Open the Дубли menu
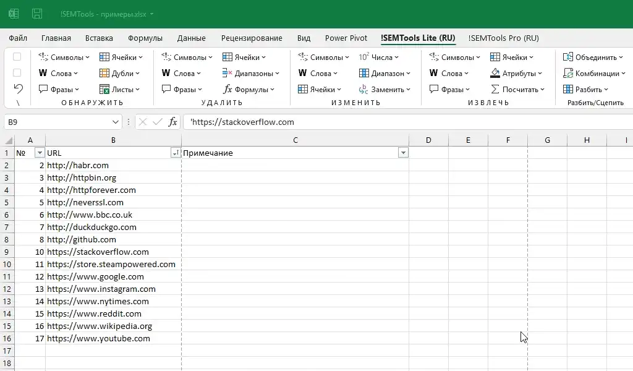Screen dimensions: 633x371 point(119,74)
